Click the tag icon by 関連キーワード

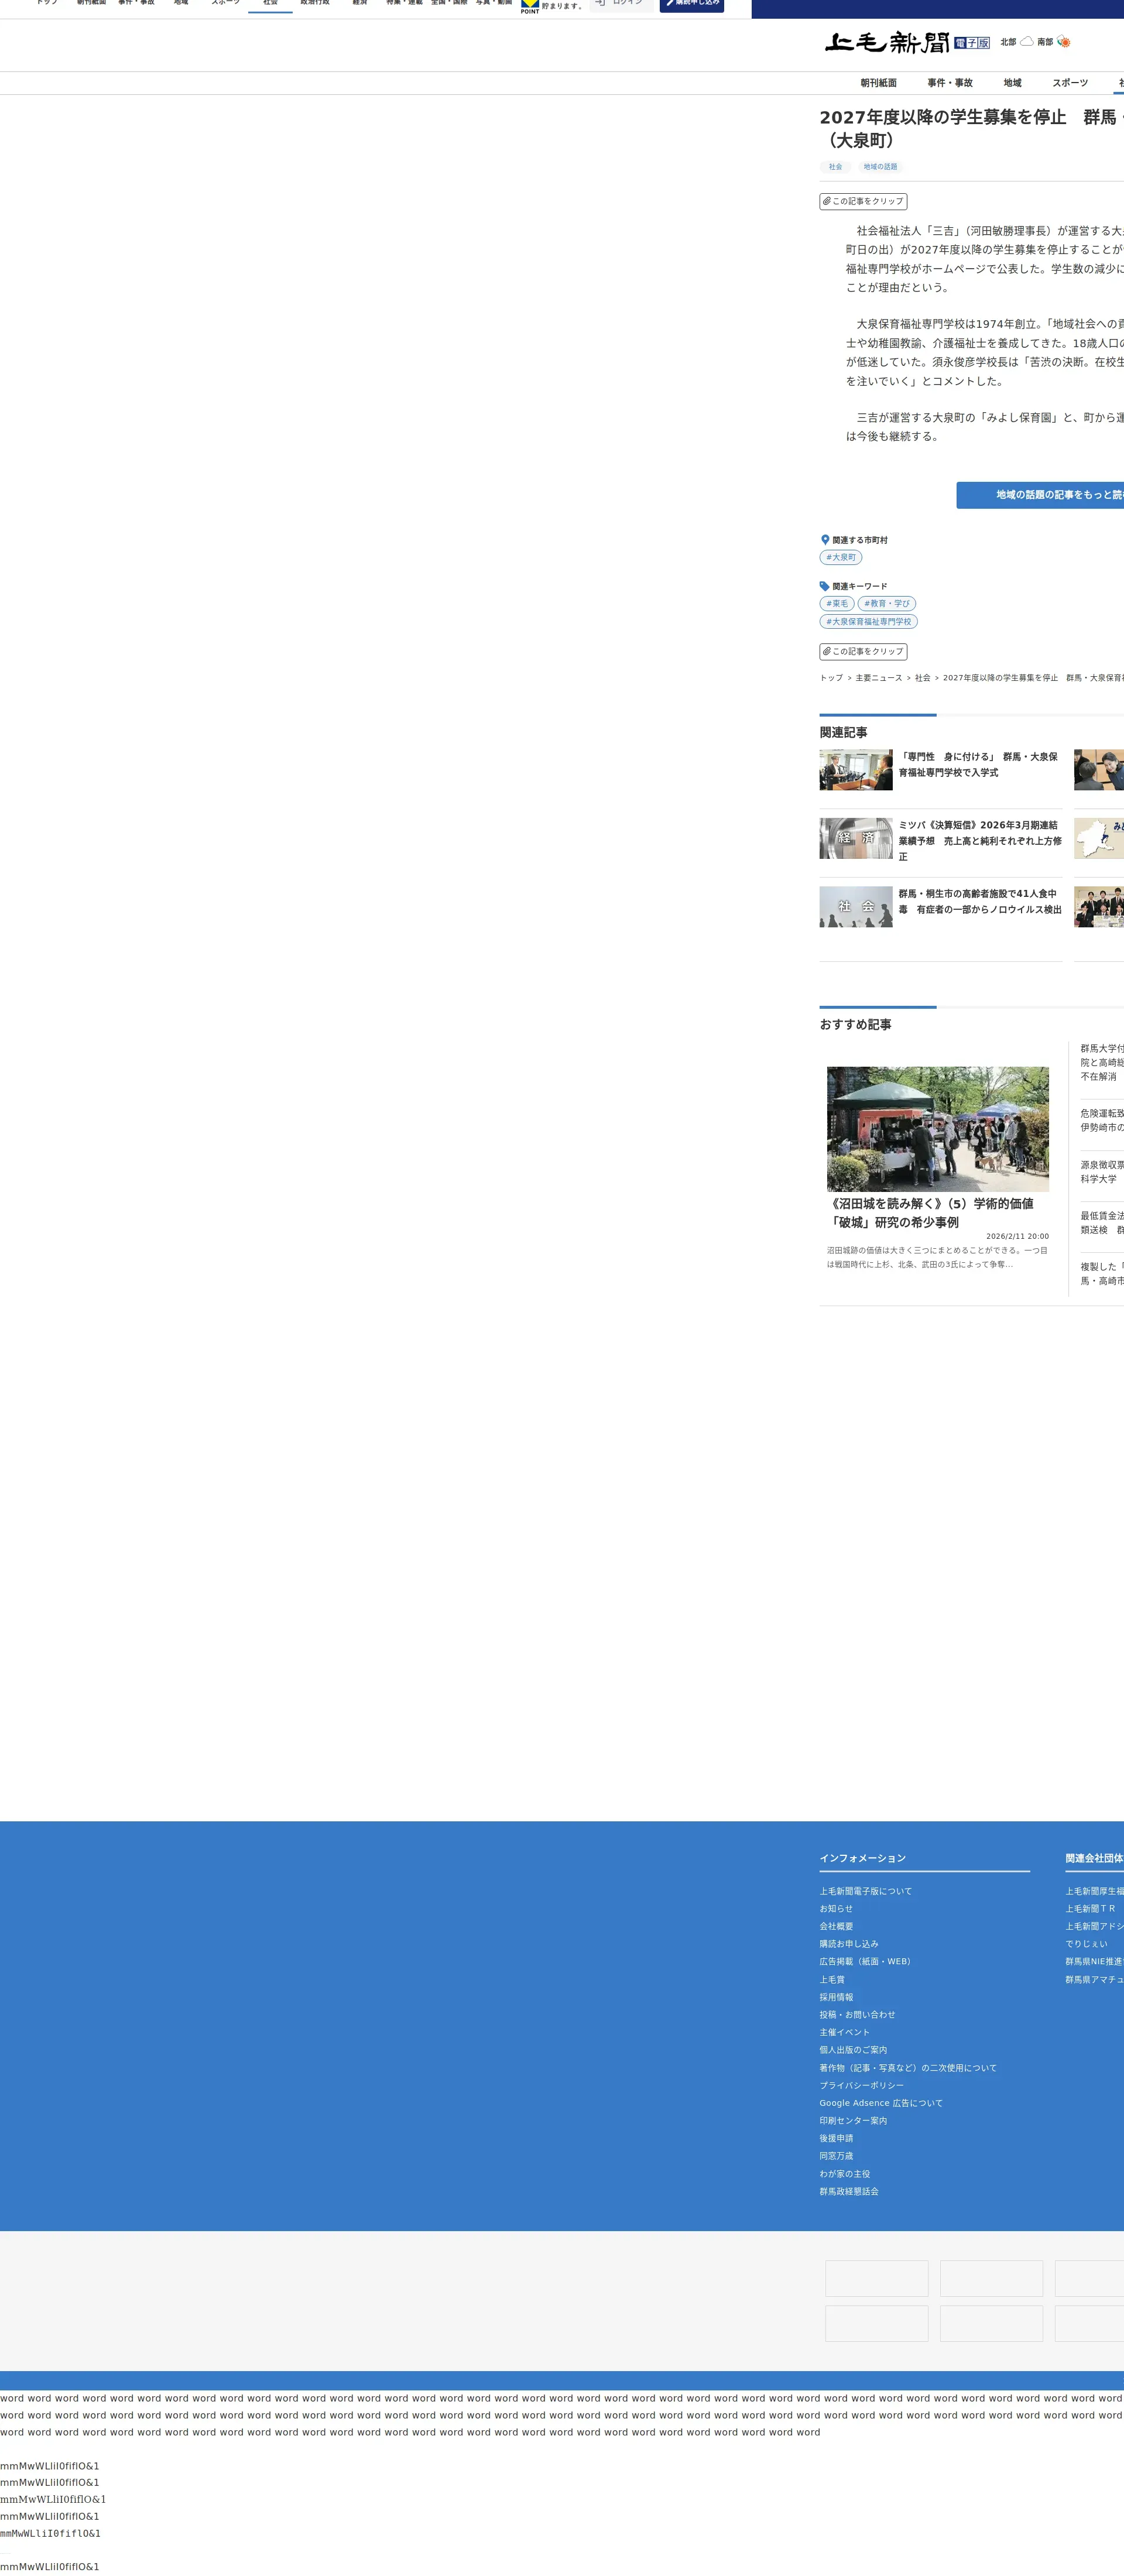pos(825,586)
